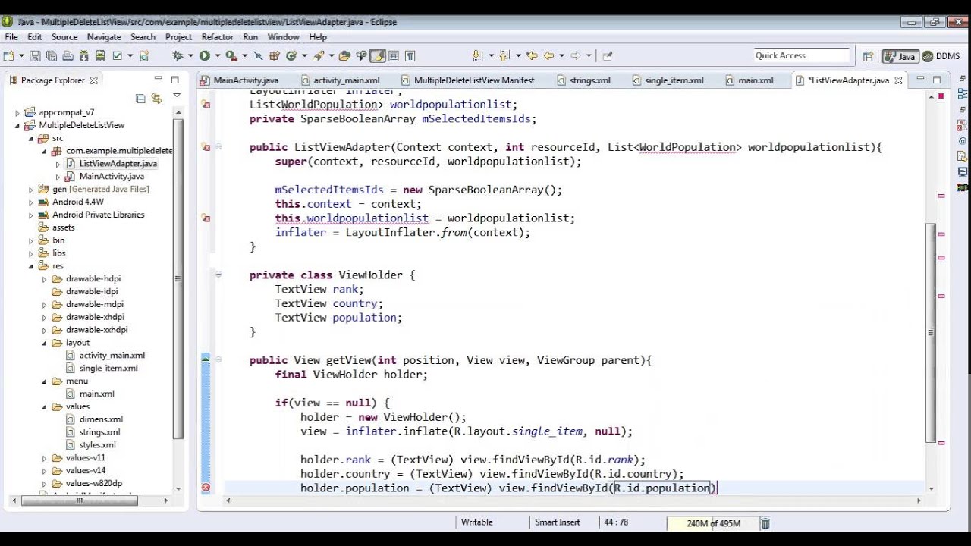The image size is (971, 546).
Task: Click error marker beside holder.population line
Action: (205, 488)
